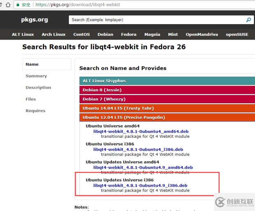Select the Requires sidebar tab
Viewport: 255px width, 211px height.
pos(35,111)
